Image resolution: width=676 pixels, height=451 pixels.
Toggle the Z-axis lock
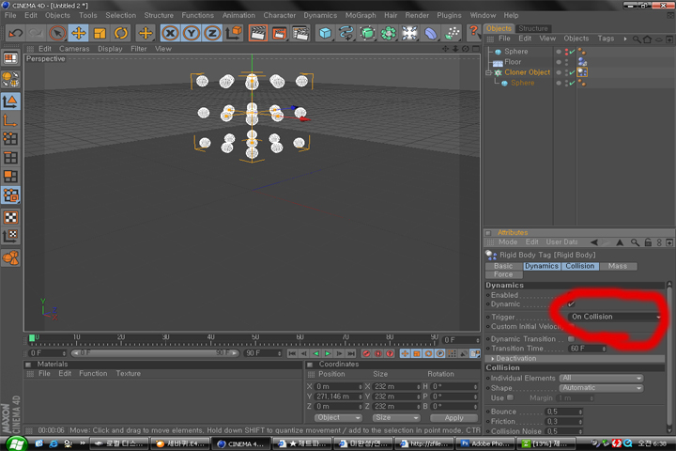click(x=212, y=33)
